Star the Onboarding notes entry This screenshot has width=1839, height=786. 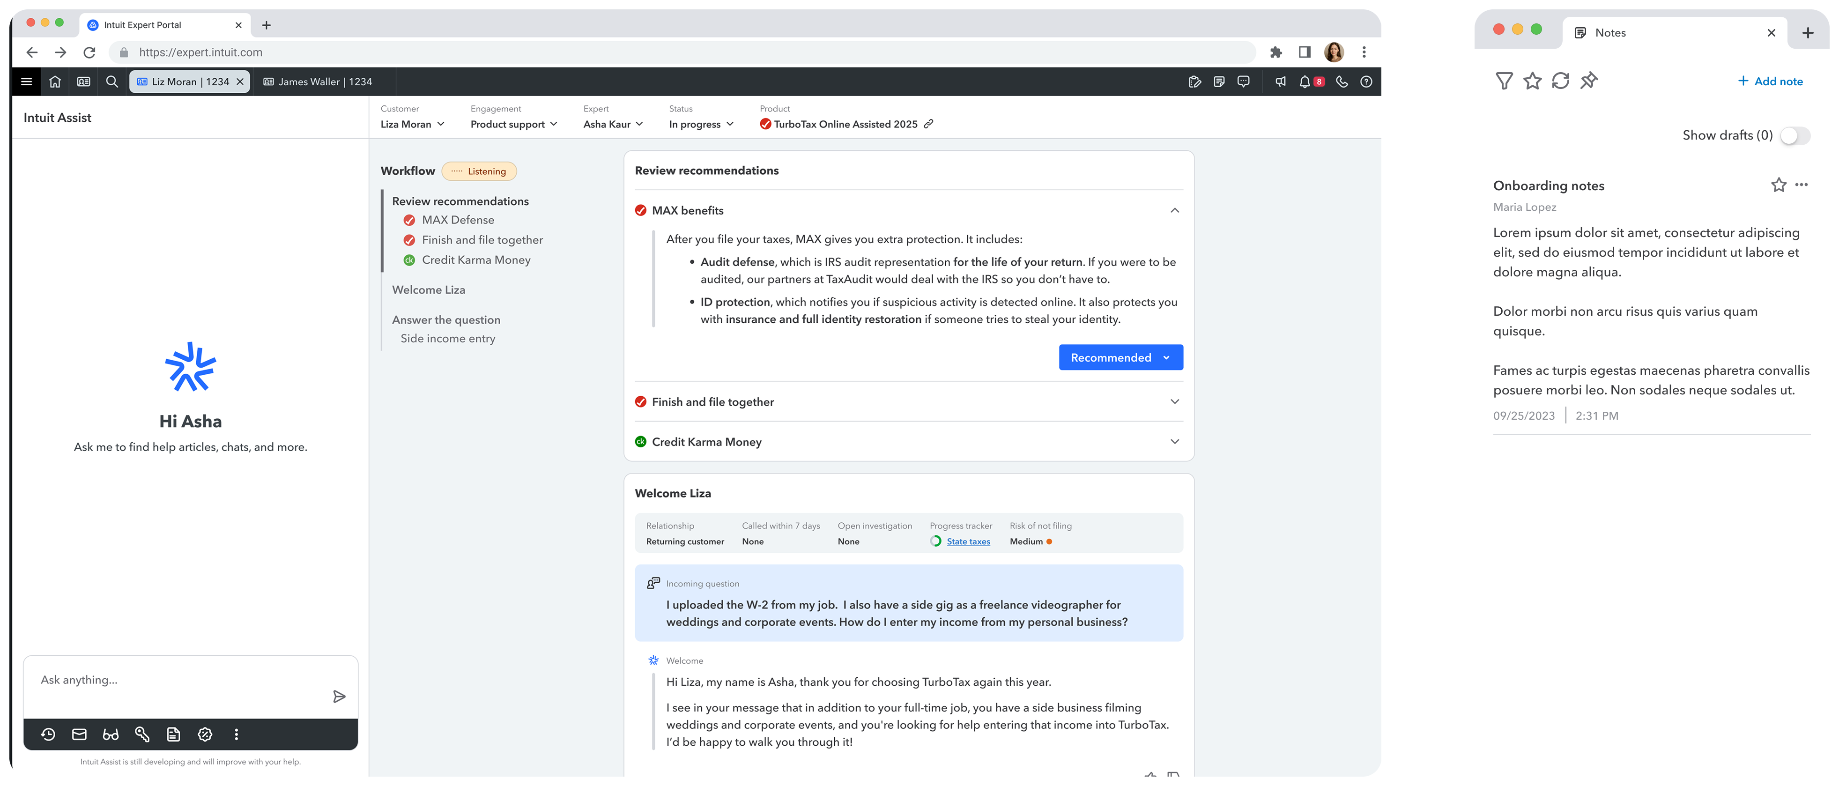[x=1778, y=185]
